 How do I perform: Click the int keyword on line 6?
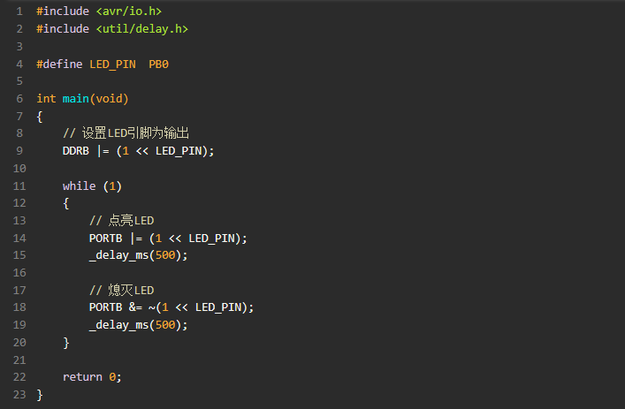[x=46, y=98]
